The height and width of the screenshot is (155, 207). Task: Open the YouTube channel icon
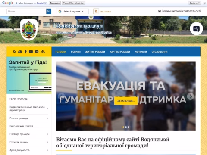31,52
